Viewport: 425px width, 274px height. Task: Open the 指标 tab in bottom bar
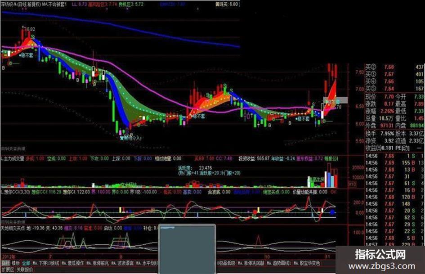coord(6,263)
